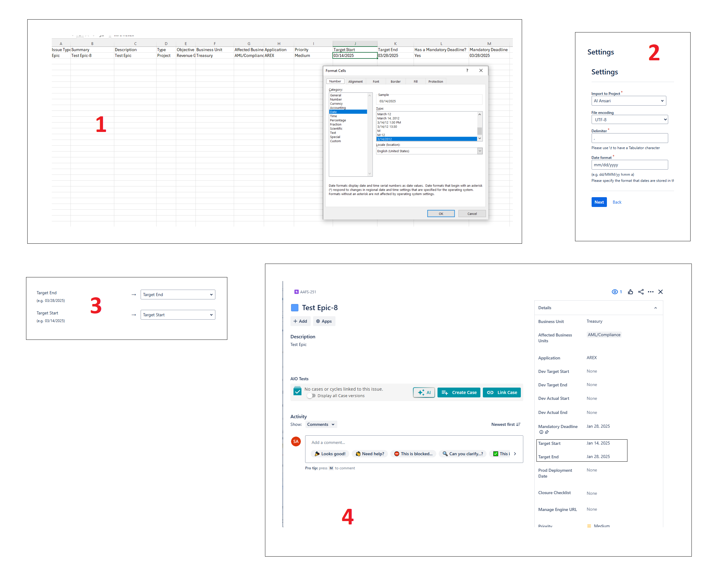Share the Test Epic-8 issue
The height and width of the screenshot is (567, 712).
[x=641, y=292]
